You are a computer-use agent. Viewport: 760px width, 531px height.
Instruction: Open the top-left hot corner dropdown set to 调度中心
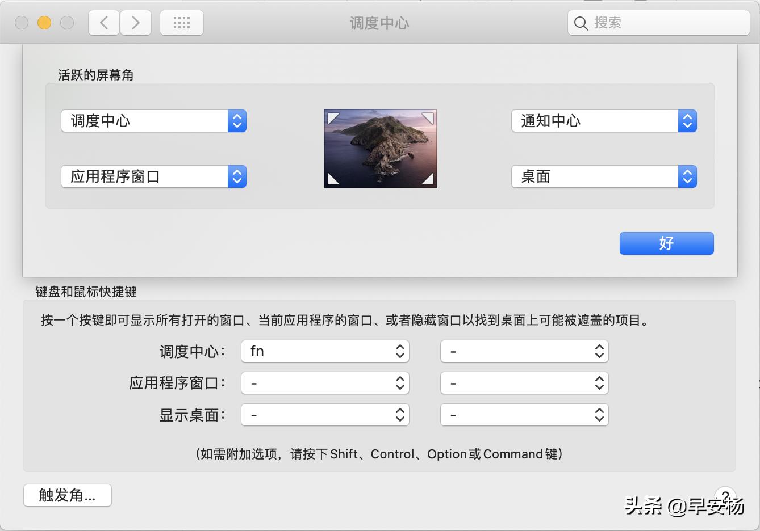153,121
